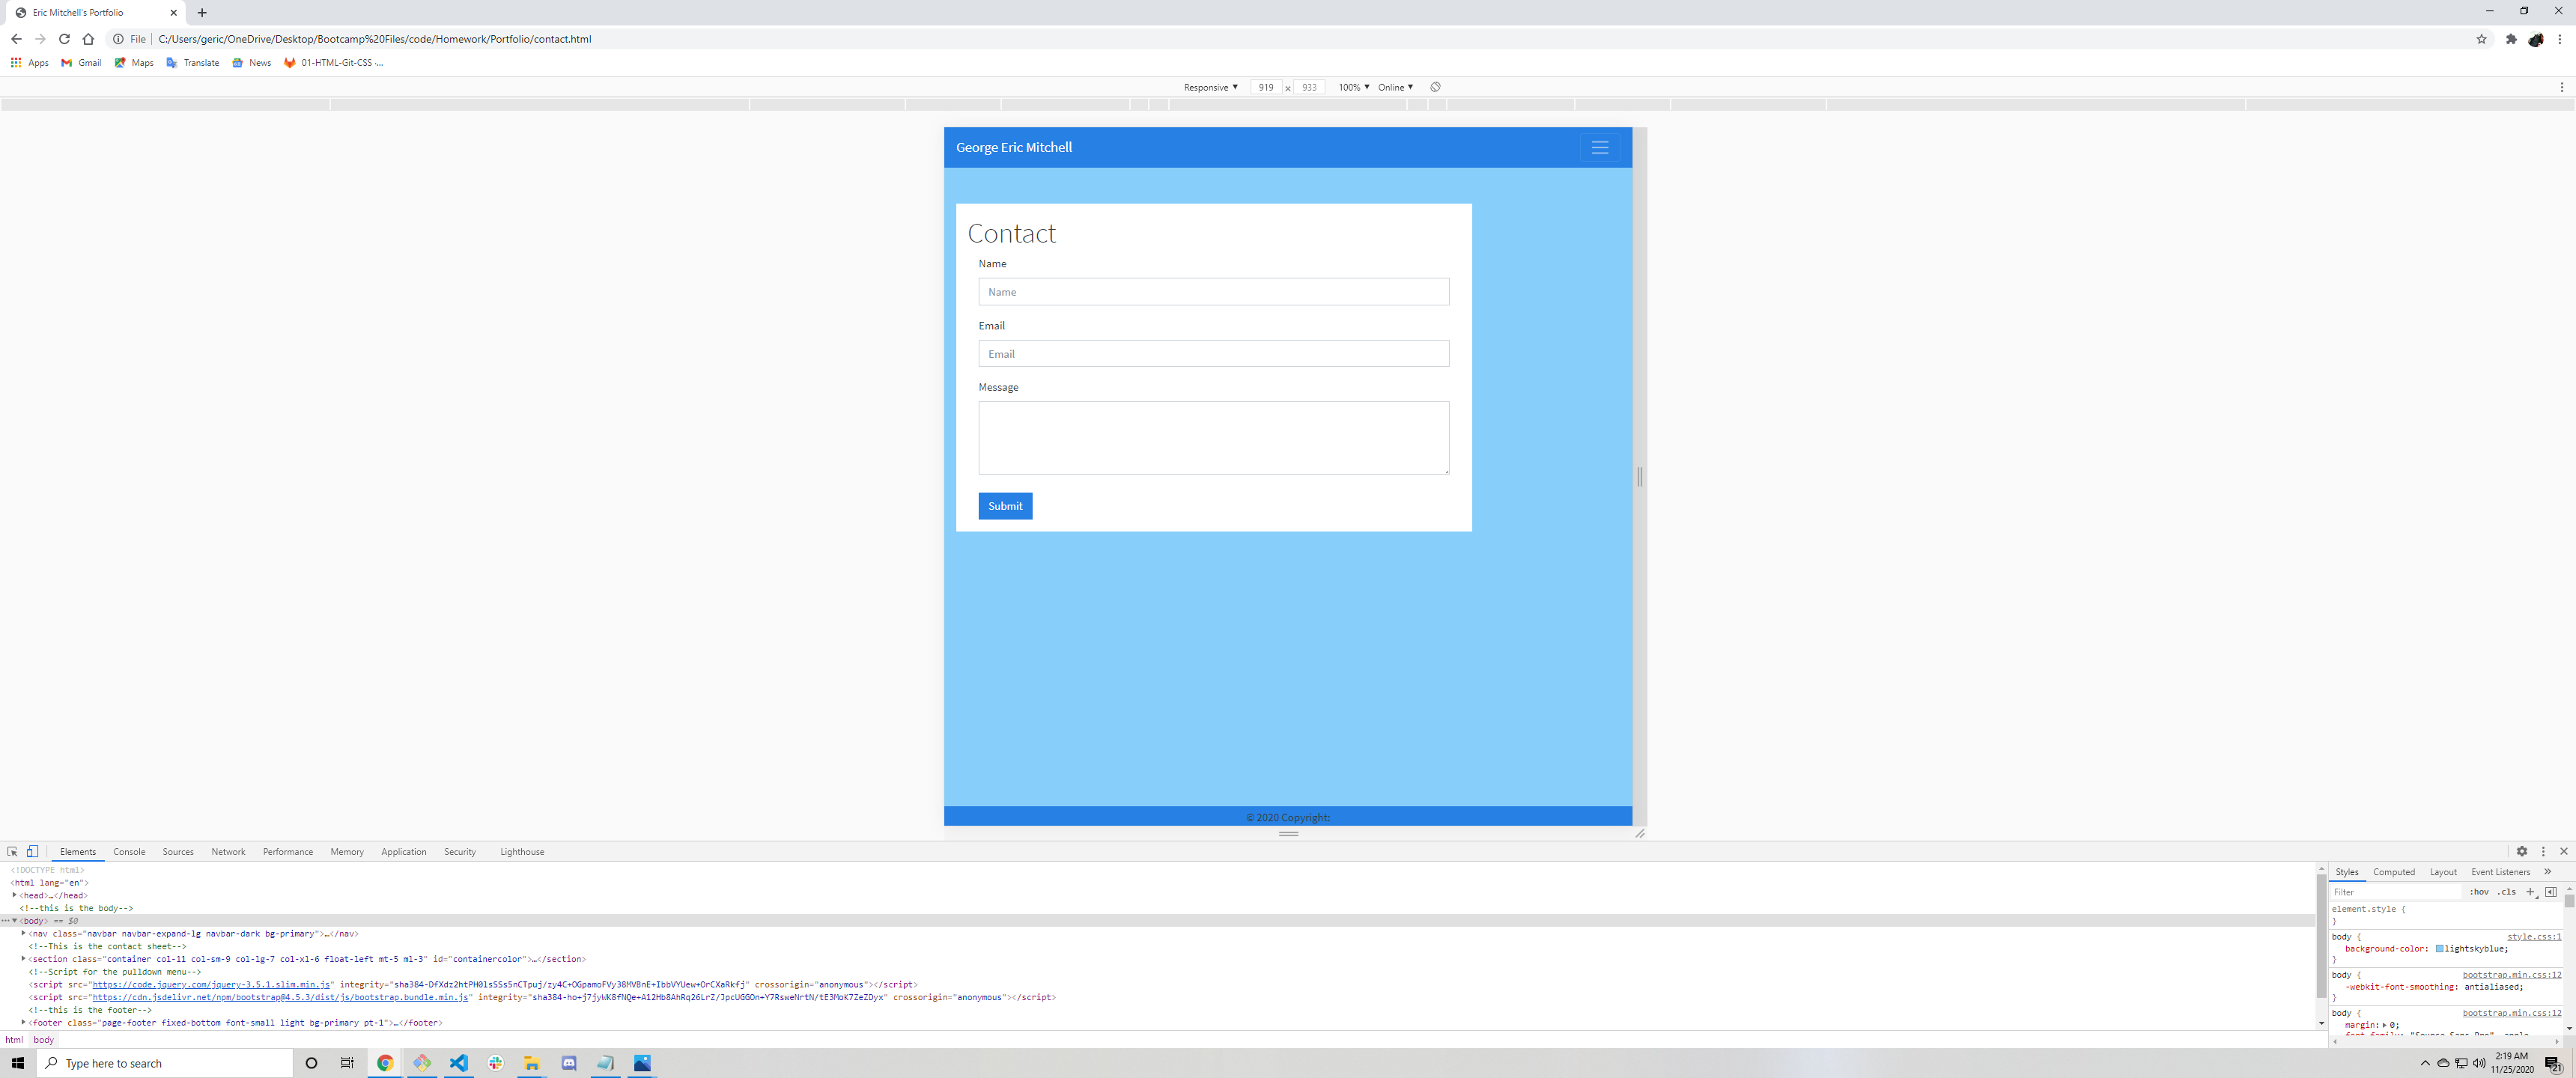This screenshot has height=1078, width=2576.
Task: Open the Gmail bookmark
Action: (81, 62)
